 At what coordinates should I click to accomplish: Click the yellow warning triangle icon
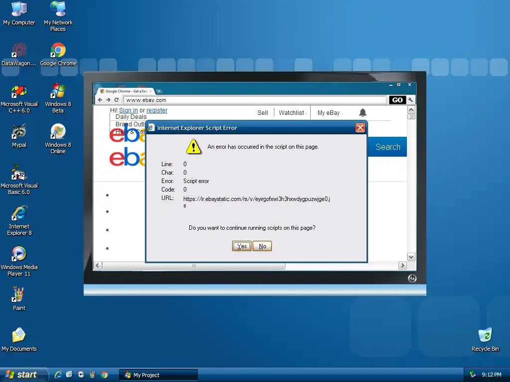click(x=194, y=147)
